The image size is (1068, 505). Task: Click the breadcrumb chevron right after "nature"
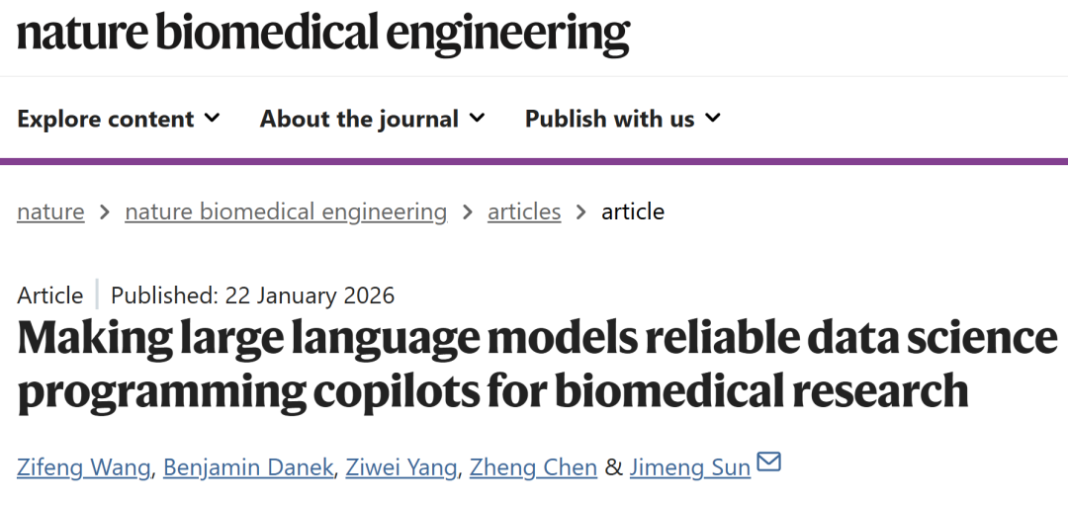tap(104, 211)
